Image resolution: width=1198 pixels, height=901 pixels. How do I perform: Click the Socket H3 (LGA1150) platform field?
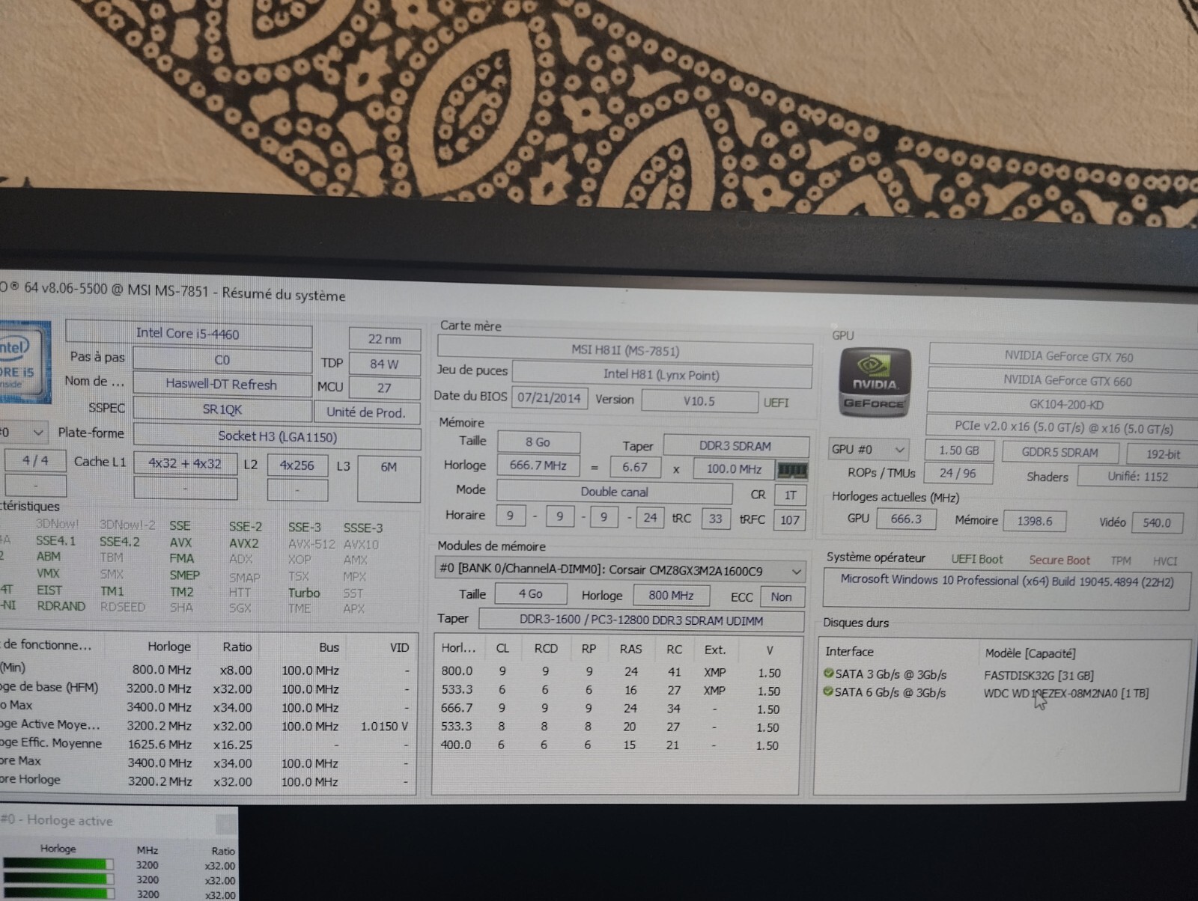(277, 436)
